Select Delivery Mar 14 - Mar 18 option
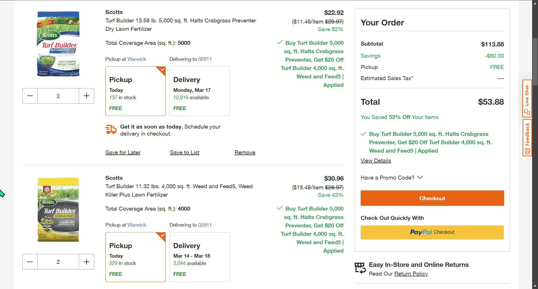This screenshot has height=289, width=538. 200,257
